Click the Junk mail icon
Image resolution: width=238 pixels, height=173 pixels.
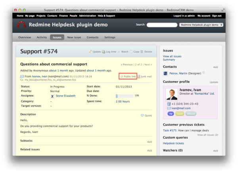pyautogui.click(x=138, y=76)
